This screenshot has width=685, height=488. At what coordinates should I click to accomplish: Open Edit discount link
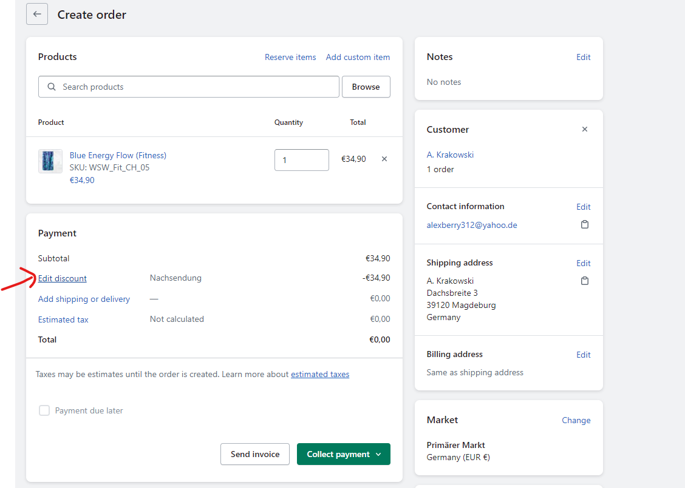click(62, 278)
